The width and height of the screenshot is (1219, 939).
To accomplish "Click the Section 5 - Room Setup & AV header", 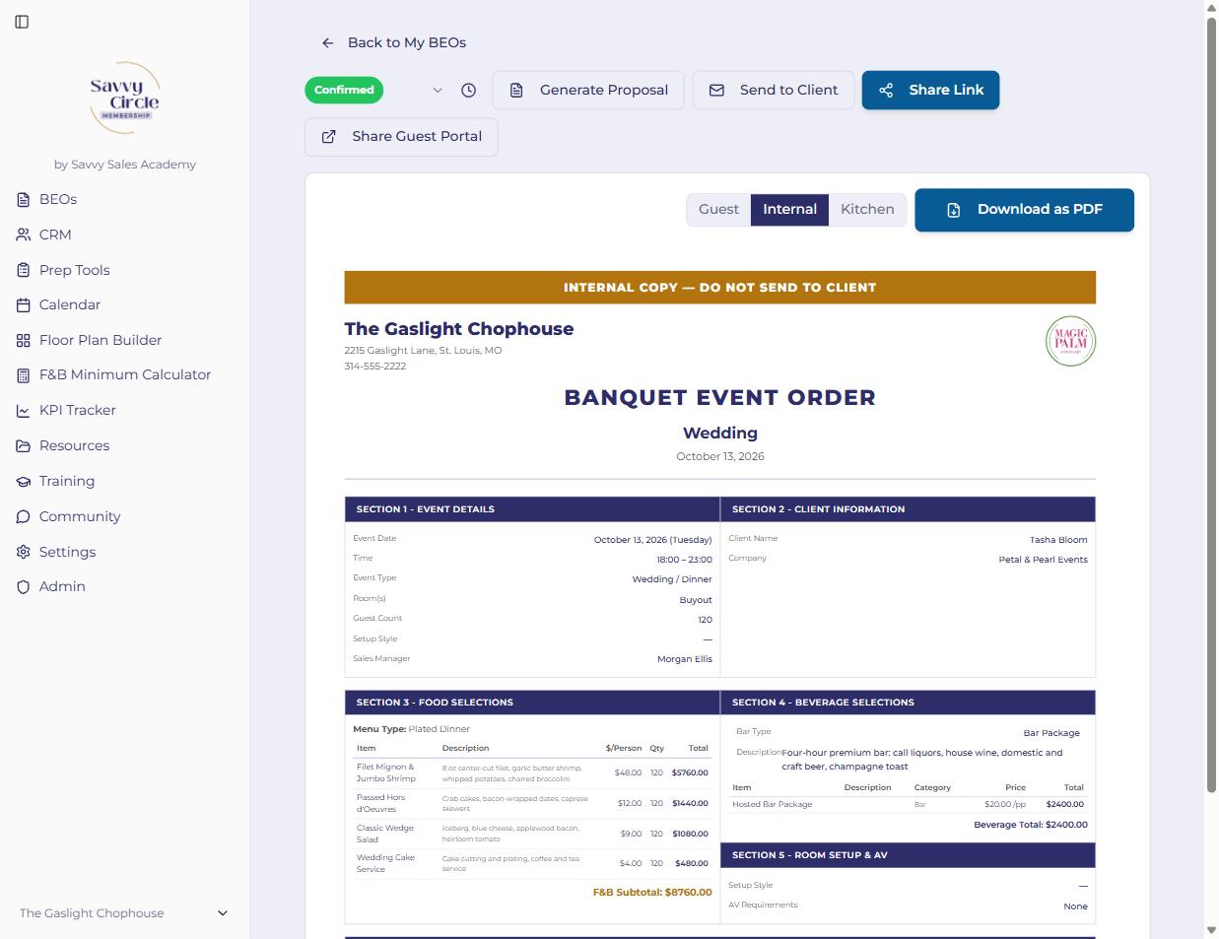I will [x=908, y=855].
